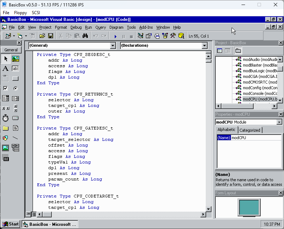Open the Project Explorer from the toolbar
The width and height of the screenshot is (284, 229).
pos(140,36)
